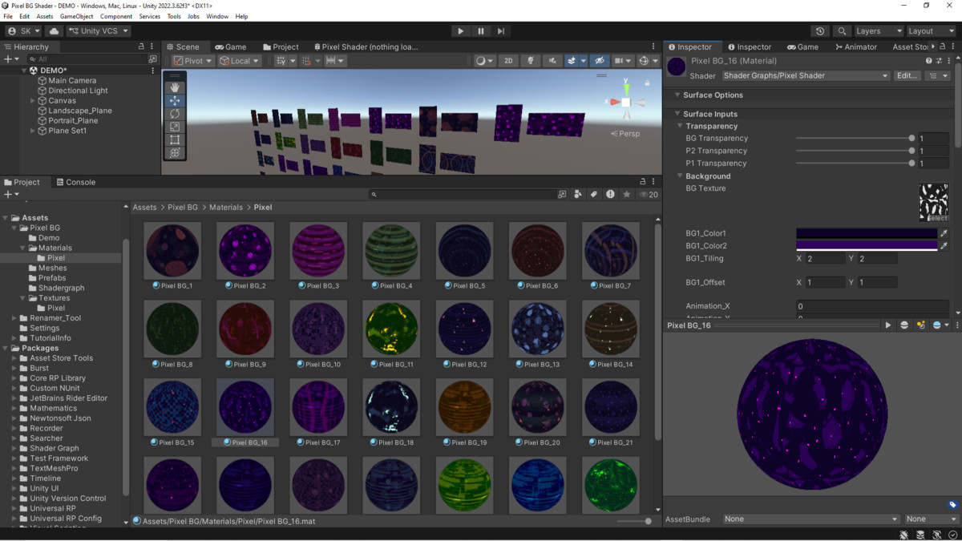The image size is (962, 541).
Task: Select the Hand view tool
Action: click(x=175, y=87)
